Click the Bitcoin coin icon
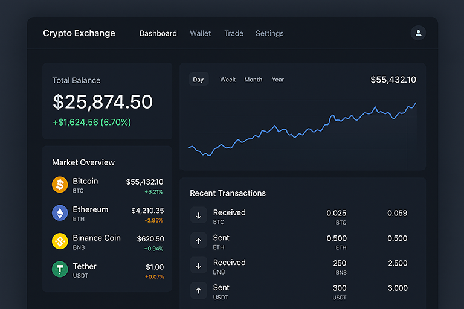 pos(60,185)
